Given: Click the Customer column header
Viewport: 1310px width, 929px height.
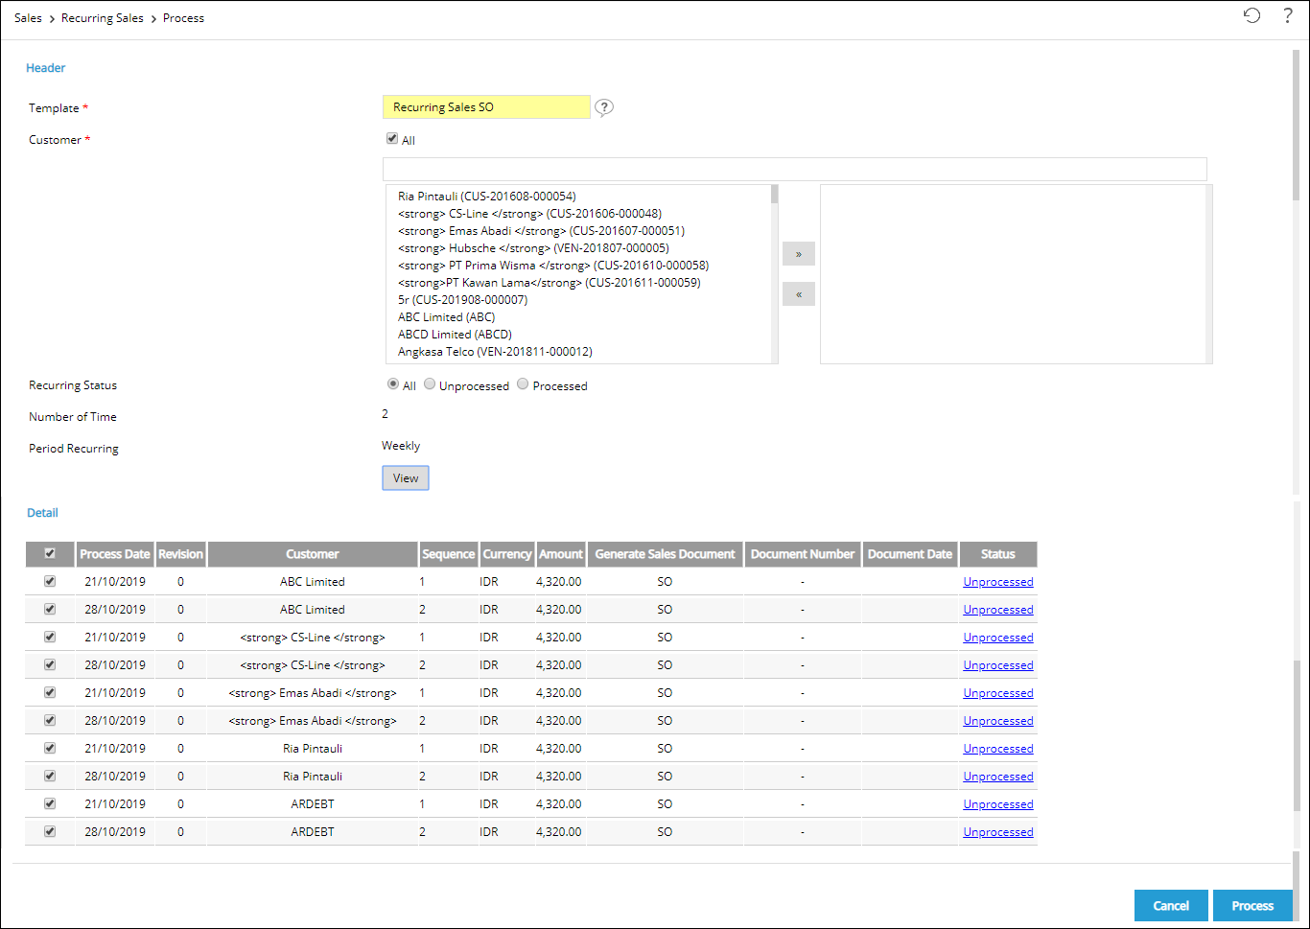Looking at the screenshot, I should (313, 554).
